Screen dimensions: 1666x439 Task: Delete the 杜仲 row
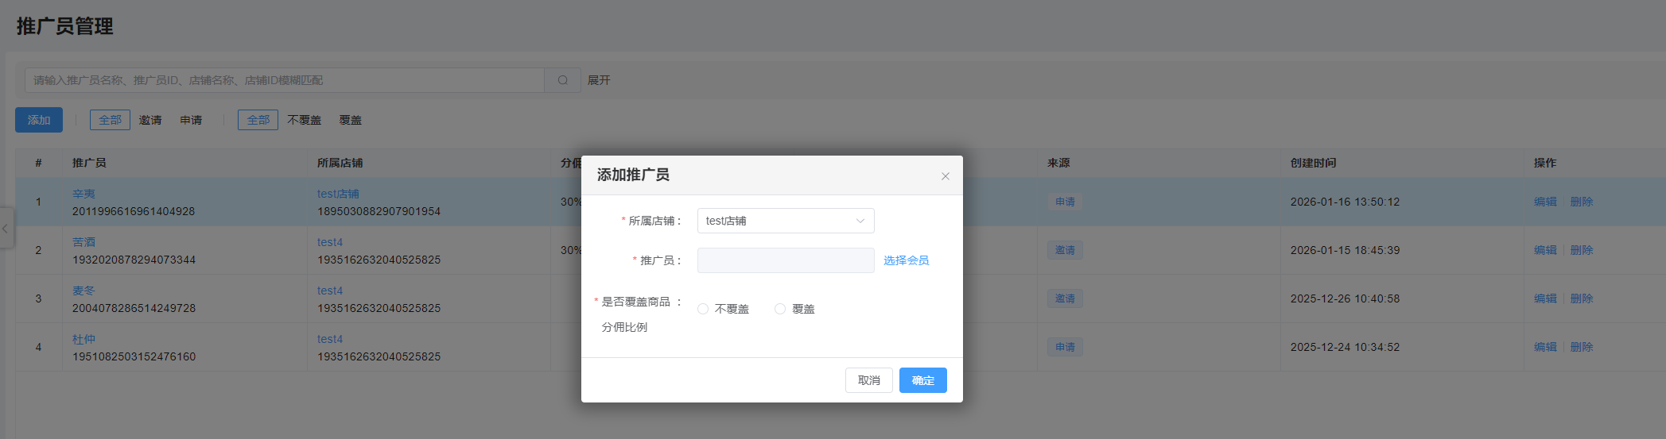click(x=1582, y=347)
